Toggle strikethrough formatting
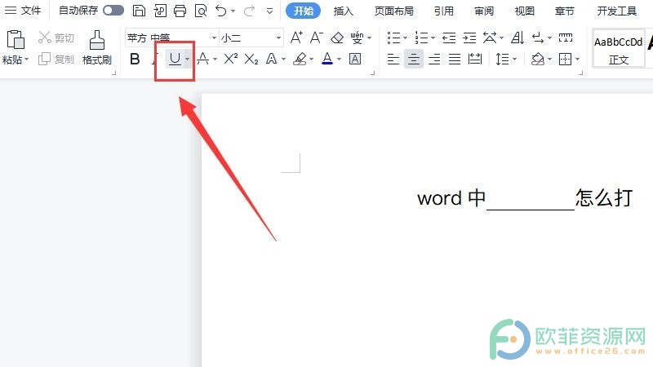Screen dimensions: 653x367 [202, 59]
